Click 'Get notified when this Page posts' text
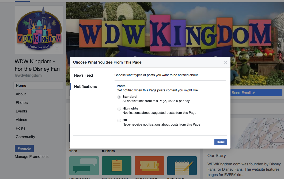The width and height of the screenshot is (284, 179). click(x=158, y=90)
